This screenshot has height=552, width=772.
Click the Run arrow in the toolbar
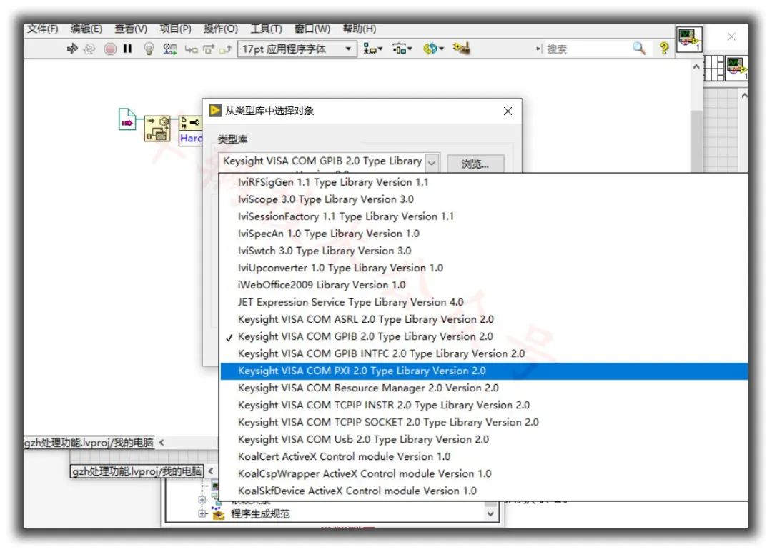pyautogui.click(x=72, y=49)
